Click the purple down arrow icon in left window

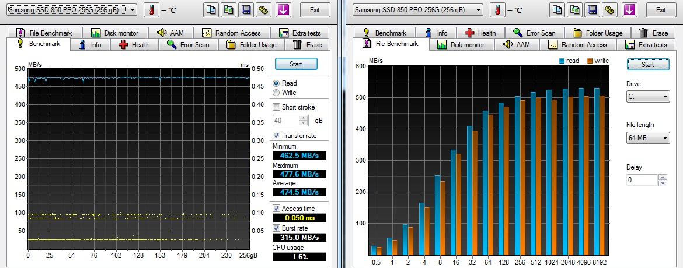pyautogui.click(x=283, y=10)
